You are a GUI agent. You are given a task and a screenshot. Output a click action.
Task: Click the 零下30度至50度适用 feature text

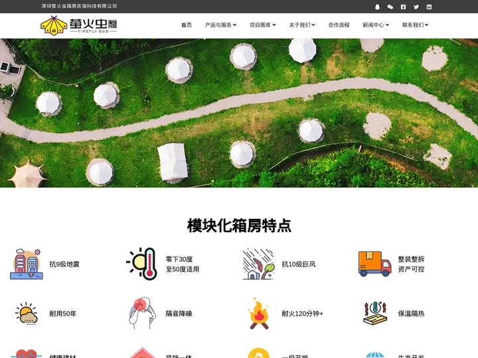coord(183,265)
